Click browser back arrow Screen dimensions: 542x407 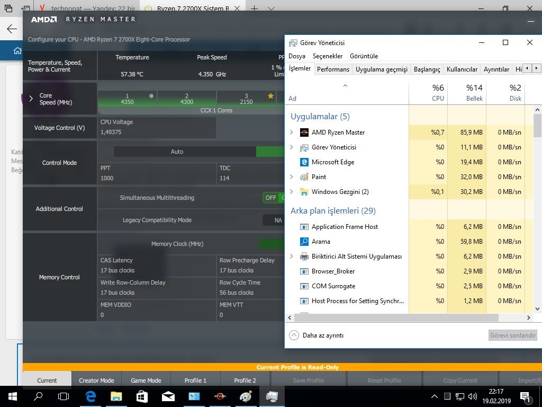12,29
